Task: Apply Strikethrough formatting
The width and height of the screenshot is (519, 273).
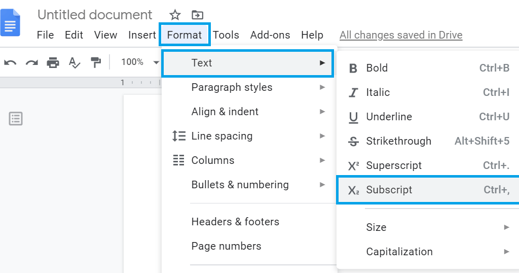Action: 428,141
